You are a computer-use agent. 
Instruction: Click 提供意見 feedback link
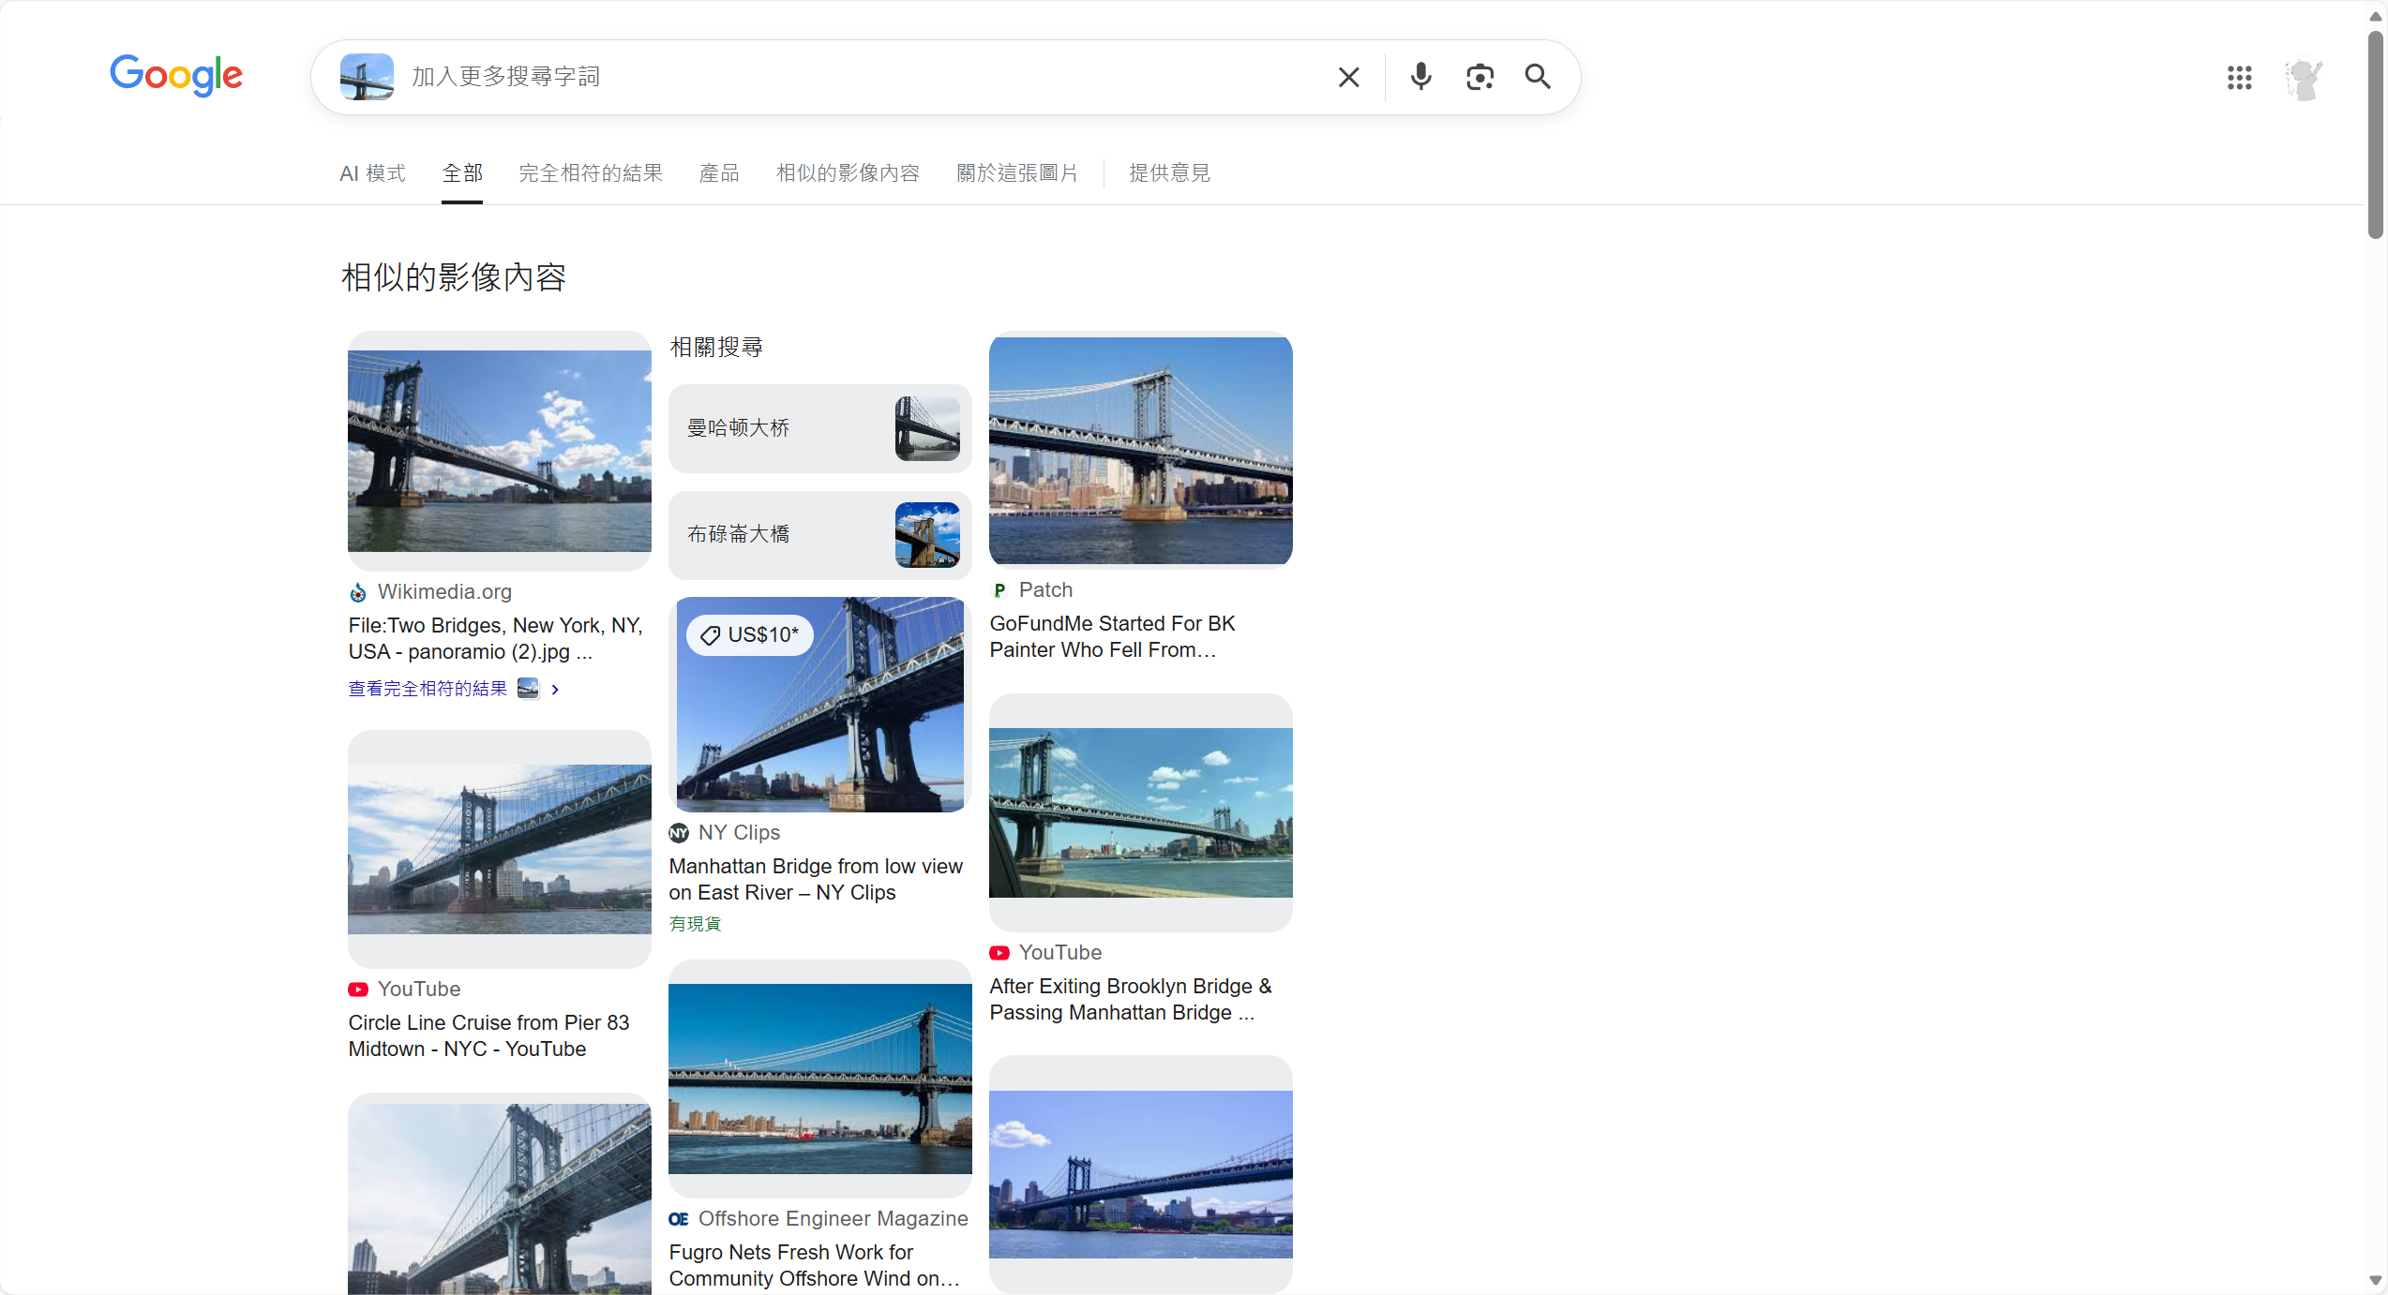tap(1169, 173)
